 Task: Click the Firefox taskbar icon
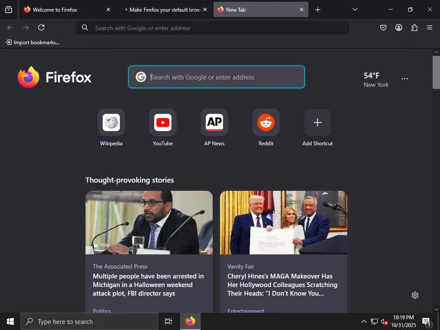click(190, 321)
